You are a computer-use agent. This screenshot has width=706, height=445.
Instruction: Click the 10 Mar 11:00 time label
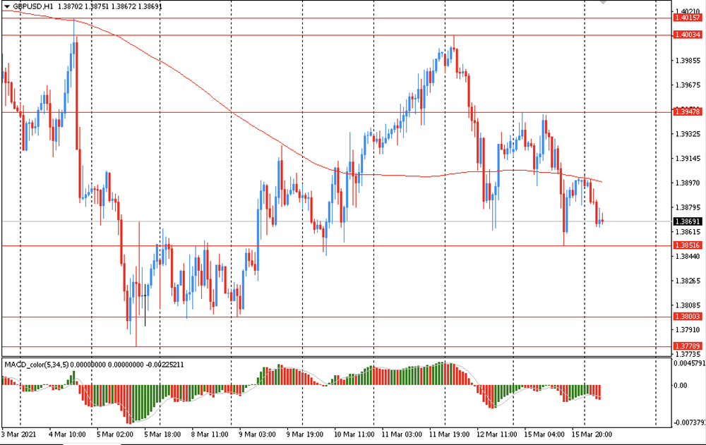coord(354,434)
